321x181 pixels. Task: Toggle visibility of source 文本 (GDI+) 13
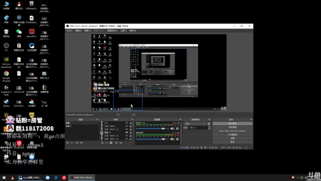tap(127, 136)
